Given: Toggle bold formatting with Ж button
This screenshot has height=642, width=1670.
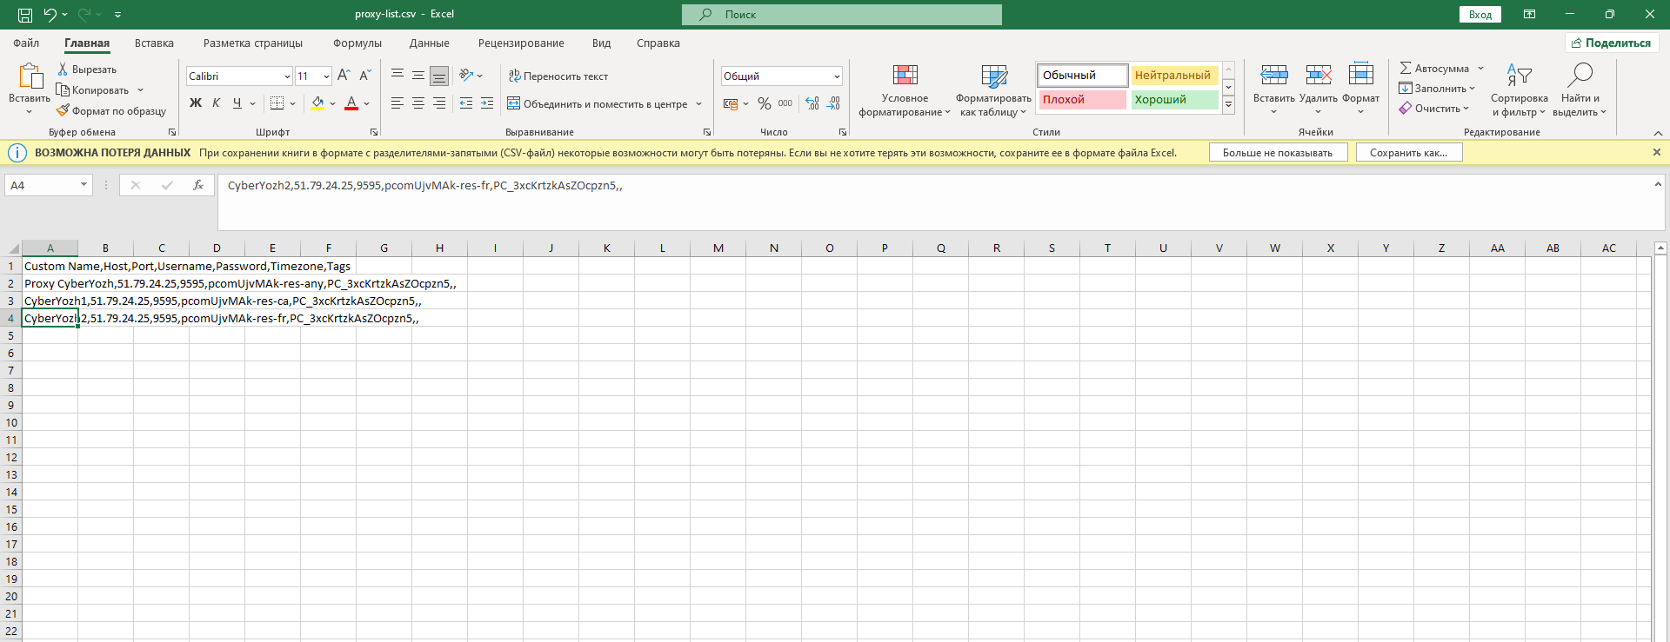Looking at the screenshot, I should pos(196,103).
